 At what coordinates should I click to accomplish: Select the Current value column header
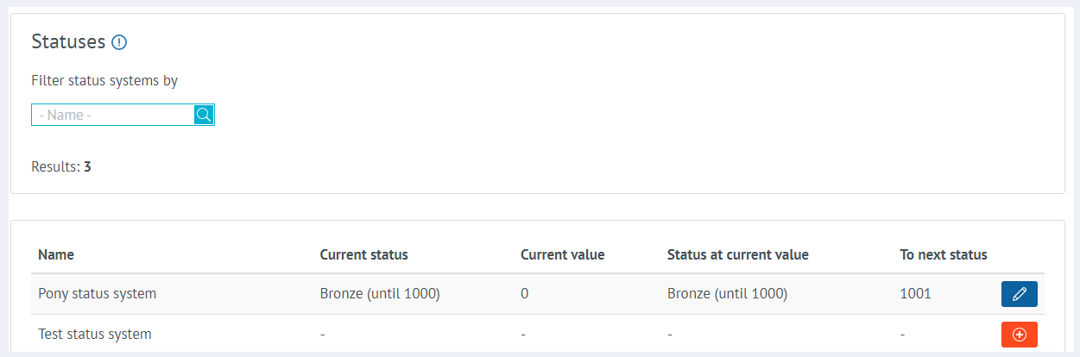coord(562,254)
